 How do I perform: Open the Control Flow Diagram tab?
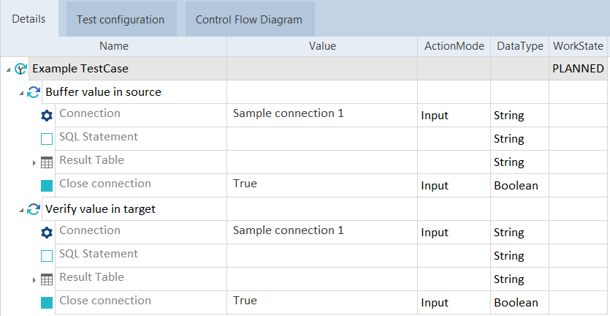point(248,20)
